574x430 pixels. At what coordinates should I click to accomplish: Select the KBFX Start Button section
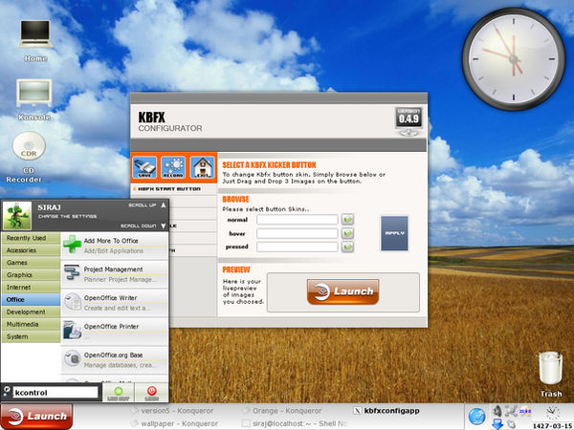tap(174, 189)
